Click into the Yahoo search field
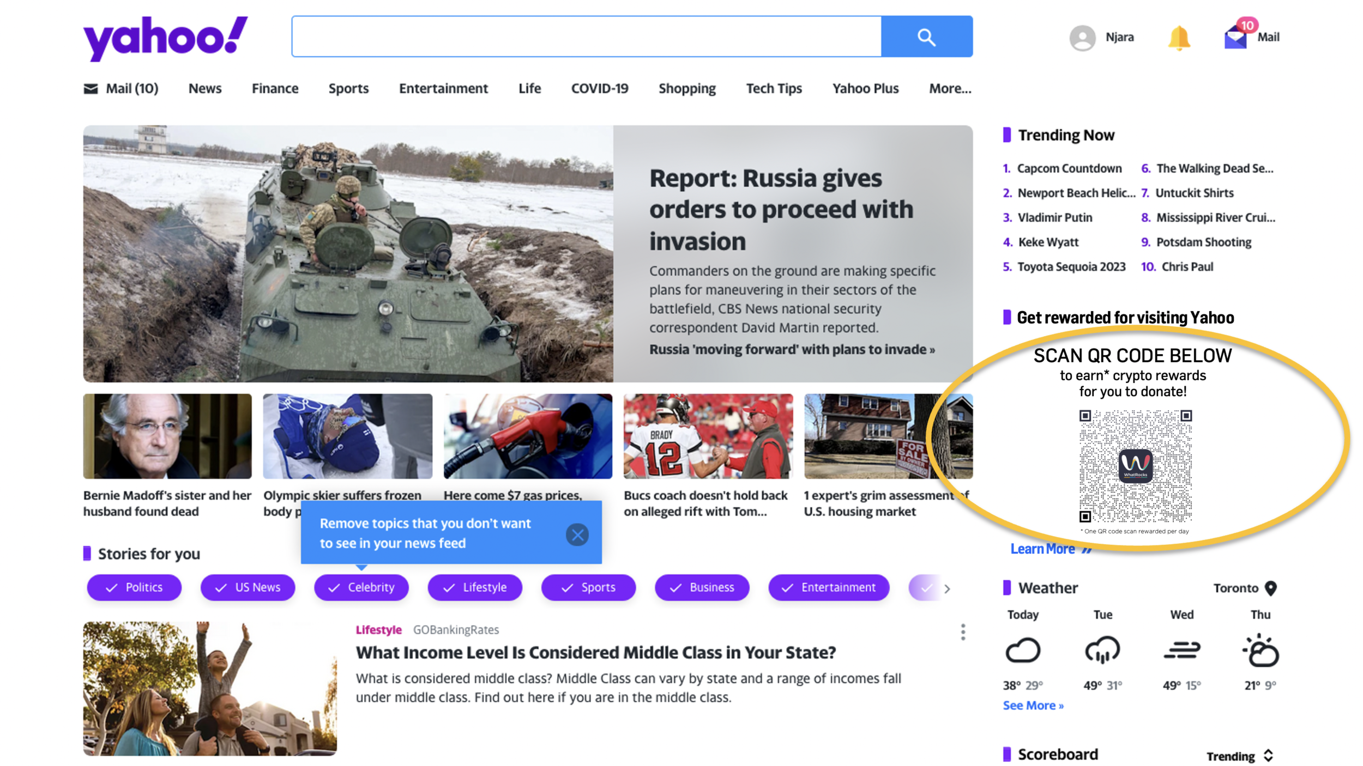The height and width of the screenshot is (766, 1363). pos(586,37)
